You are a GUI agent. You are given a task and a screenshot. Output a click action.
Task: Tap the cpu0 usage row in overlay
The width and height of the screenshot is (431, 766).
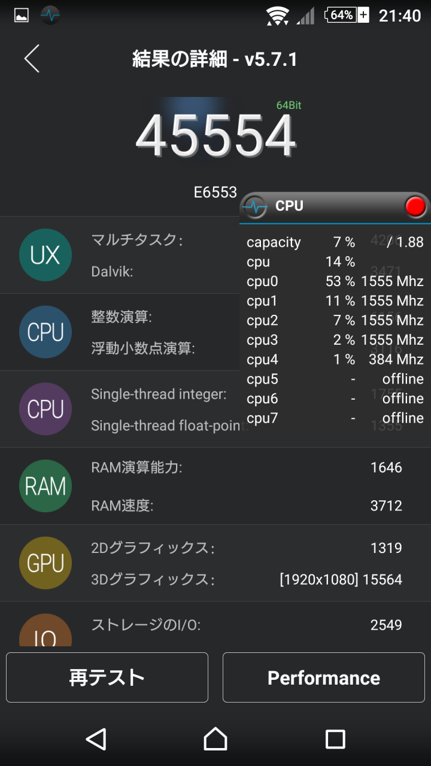(x=334, y=281)
